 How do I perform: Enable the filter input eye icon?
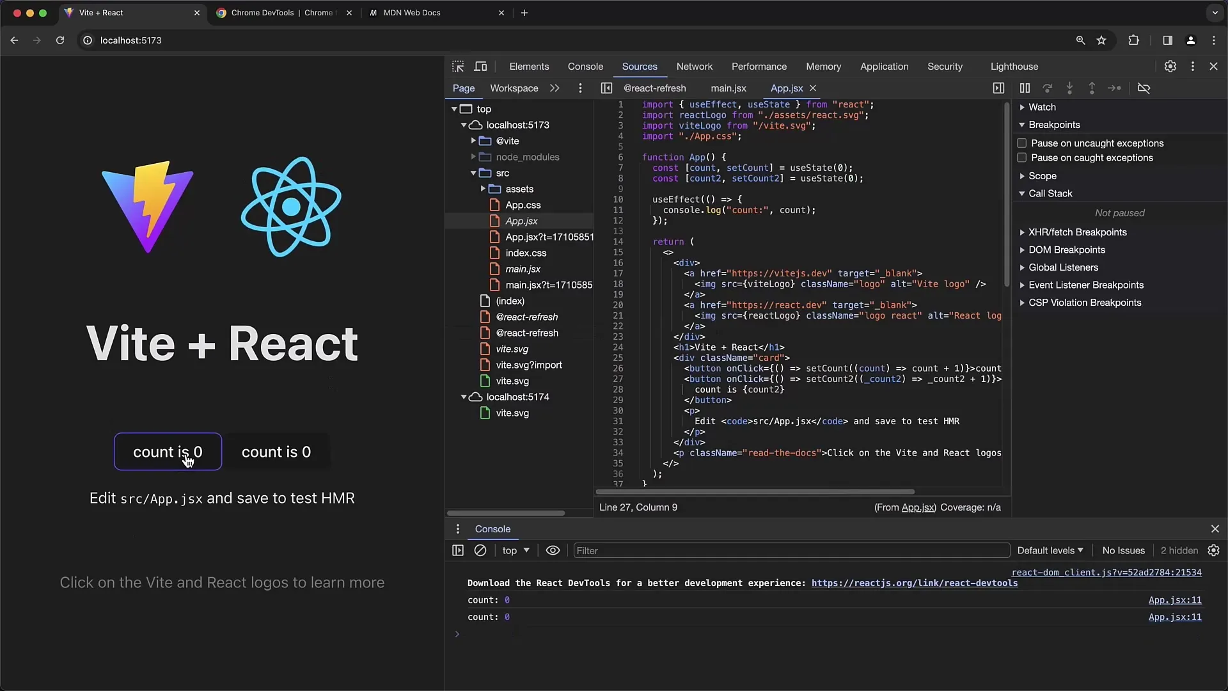pyautogui.click(x=553, y=550)
